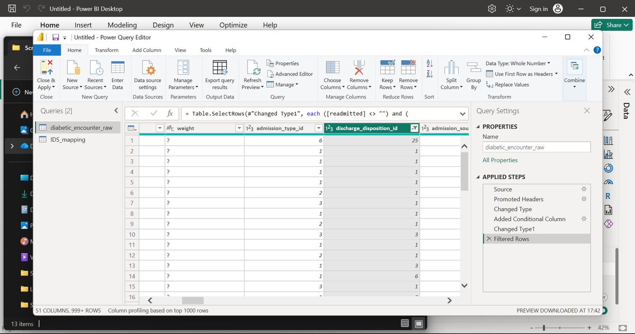
Task: Click the formula fx button
Action: 170,114
